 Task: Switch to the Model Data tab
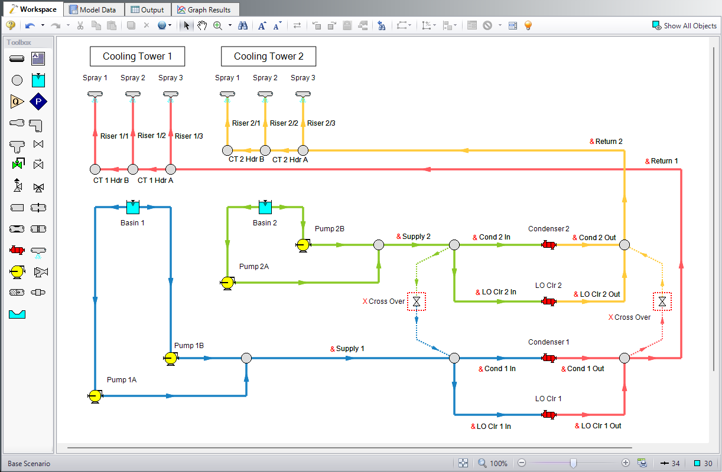(93, 9)
